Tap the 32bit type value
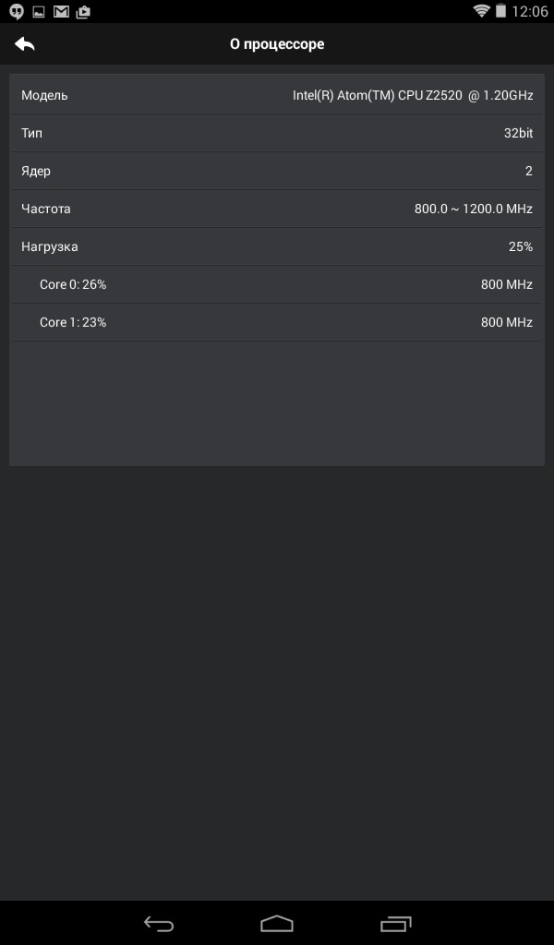The height and width of the screenshot is (945, 554). (x=518, y=133)
